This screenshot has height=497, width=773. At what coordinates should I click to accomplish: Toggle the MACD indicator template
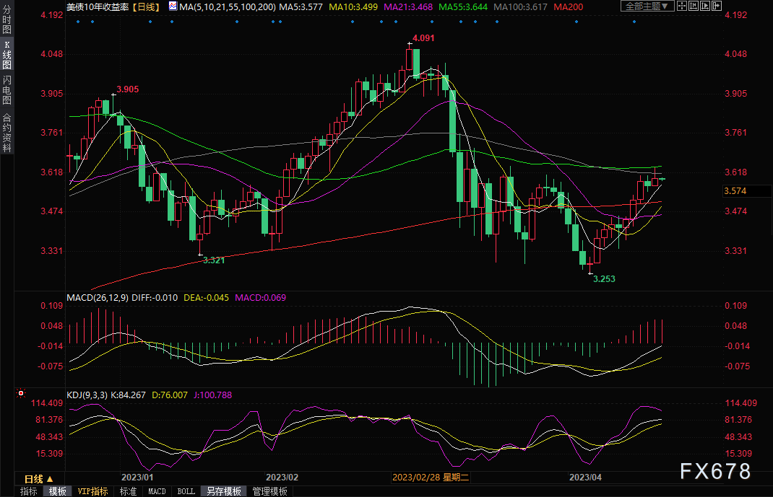[157, 491]
